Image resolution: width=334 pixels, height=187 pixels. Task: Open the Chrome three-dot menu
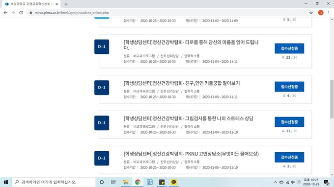pyautogui.click(x=329, y=13)
